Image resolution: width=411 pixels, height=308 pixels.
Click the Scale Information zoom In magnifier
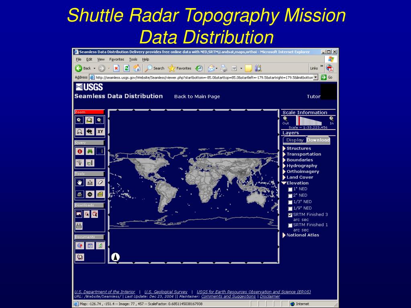[x=332, y=119]
